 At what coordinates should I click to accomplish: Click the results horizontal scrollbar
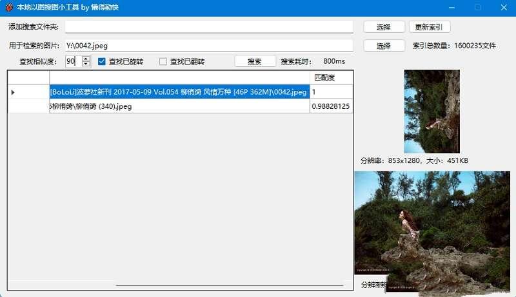[x=229, y=285]
